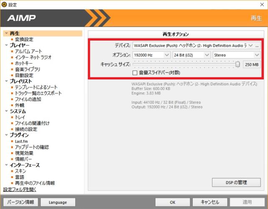Click the キャンセル button
Viewport: 268px width, 209px height.
point(210,202)
